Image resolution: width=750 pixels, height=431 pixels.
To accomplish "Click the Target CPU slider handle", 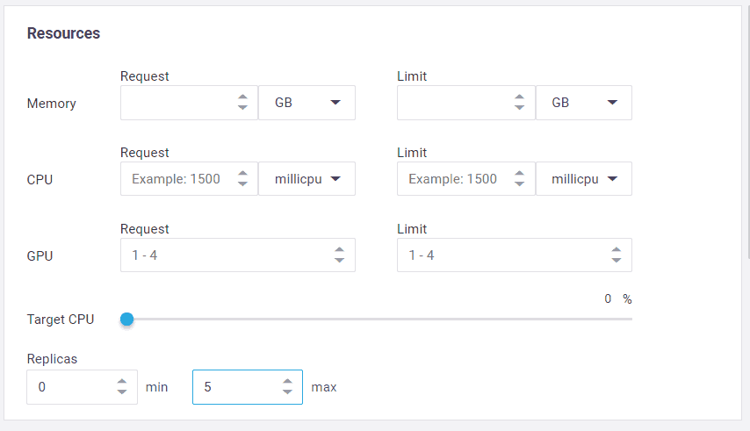I will click(126, 319).
